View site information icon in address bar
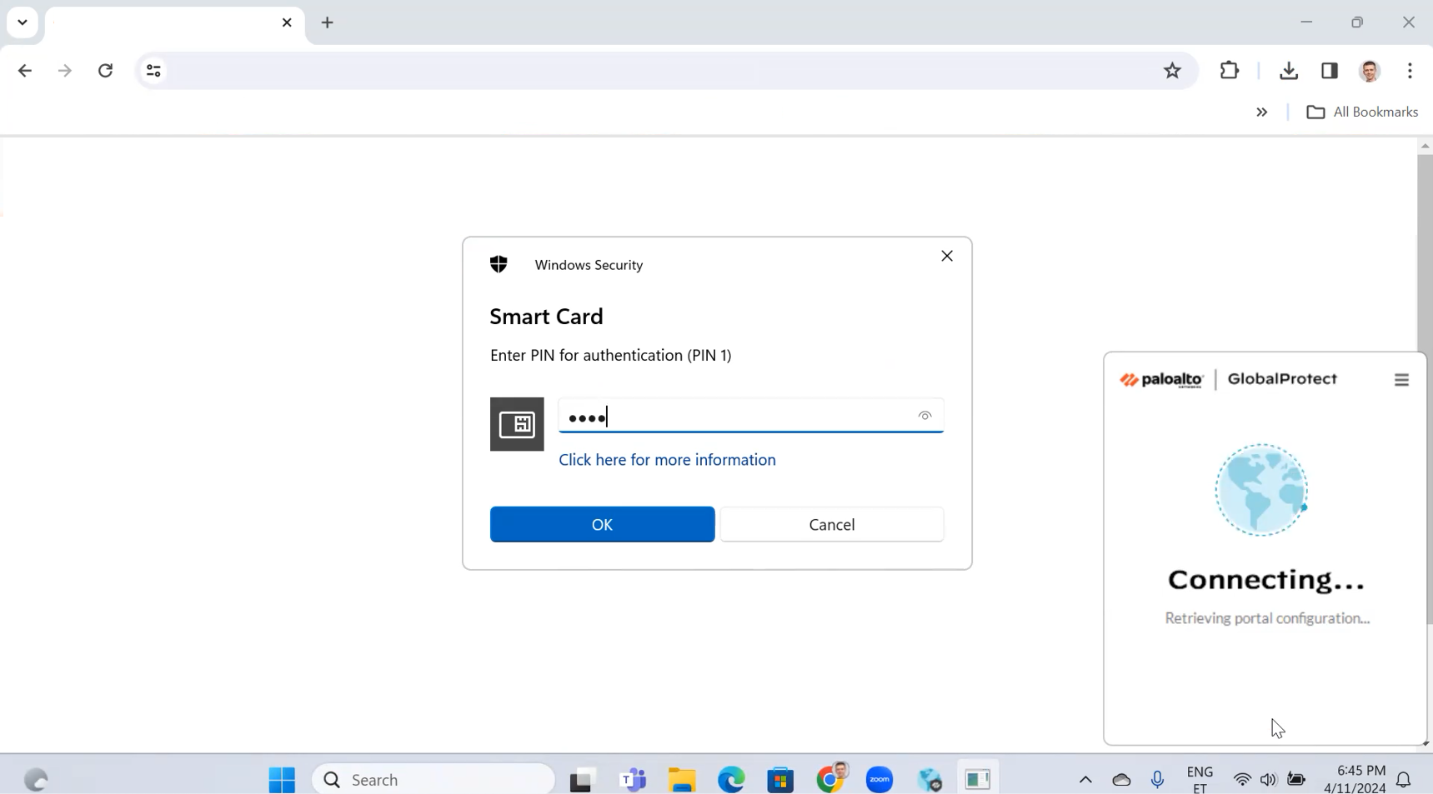This screenshot has width=1433, height=794. click(x=153, y=71)
